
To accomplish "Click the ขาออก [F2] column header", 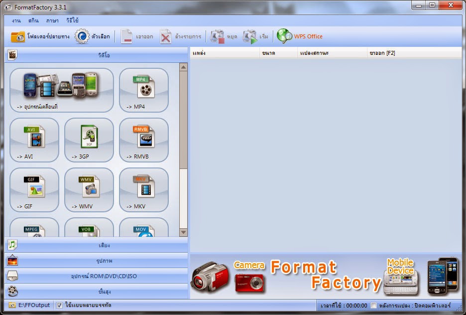I will coord(414,53).
